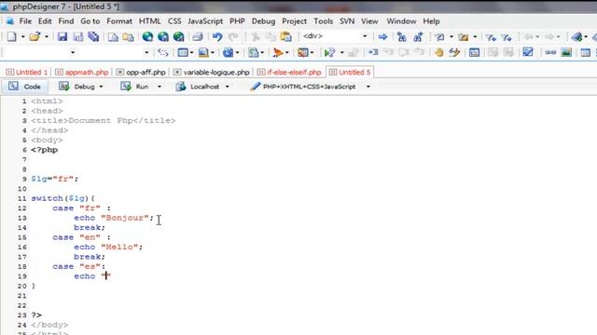Click the Print icon

[198, 36]
